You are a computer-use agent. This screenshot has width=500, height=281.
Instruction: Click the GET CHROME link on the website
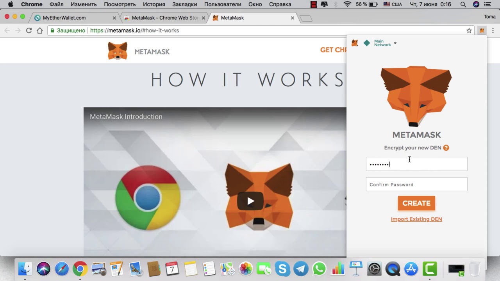333,50
